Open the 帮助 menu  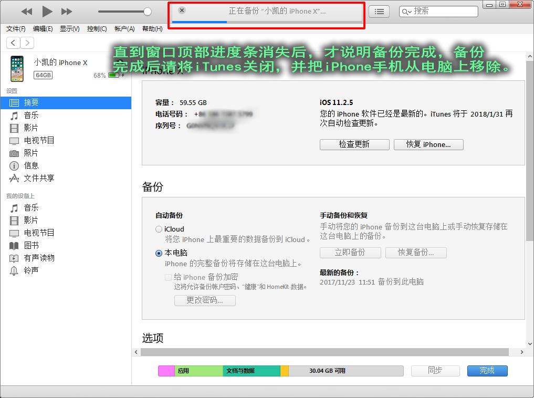[x=151, y=29]
